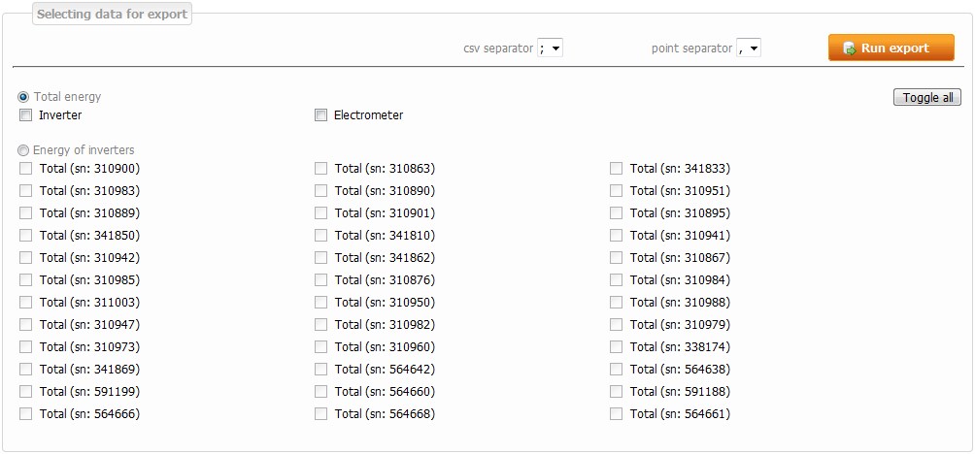Viewport: 975px width, 454px height.
Task: Tick the Total sn: 338174 checkbox
Action: tap(617, 347)
